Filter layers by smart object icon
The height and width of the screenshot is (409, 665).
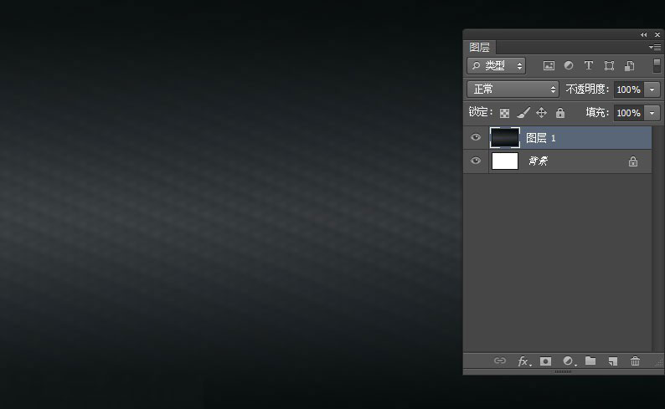tap(629, 65)
